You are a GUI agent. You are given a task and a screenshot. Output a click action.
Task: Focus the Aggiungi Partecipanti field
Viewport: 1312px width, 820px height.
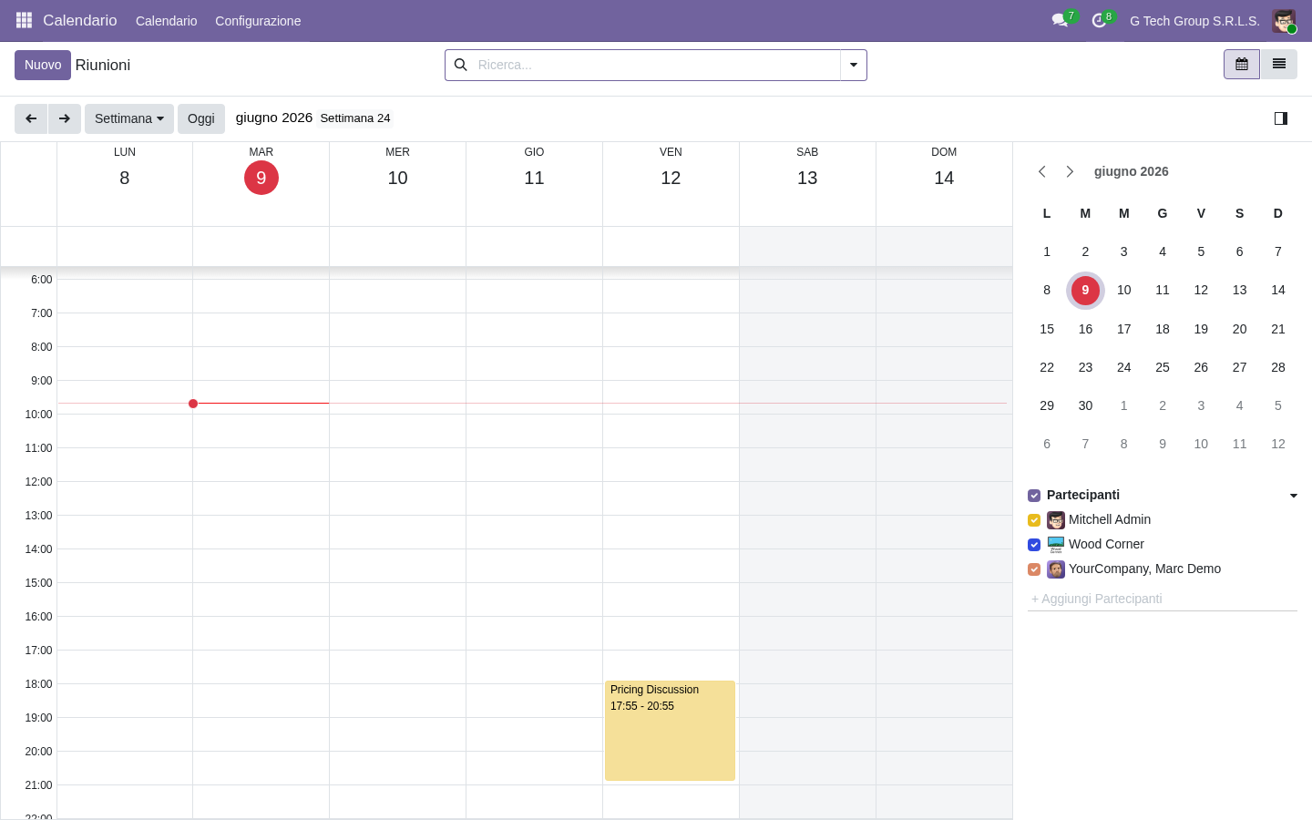click(1163, 599)
